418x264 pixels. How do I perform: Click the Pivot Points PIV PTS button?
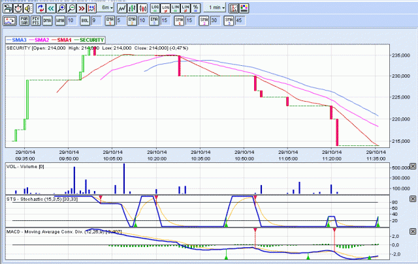[x=35, y=21]
